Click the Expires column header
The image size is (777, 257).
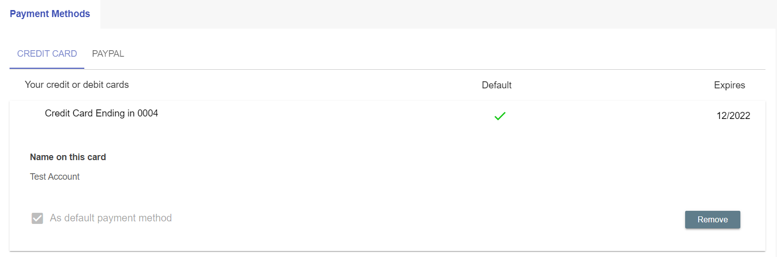(729, 85)
